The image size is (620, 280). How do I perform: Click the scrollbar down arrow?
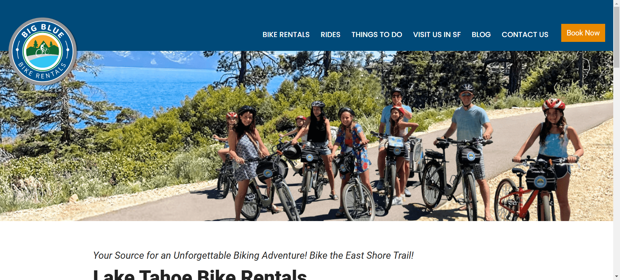coord(616,277)
